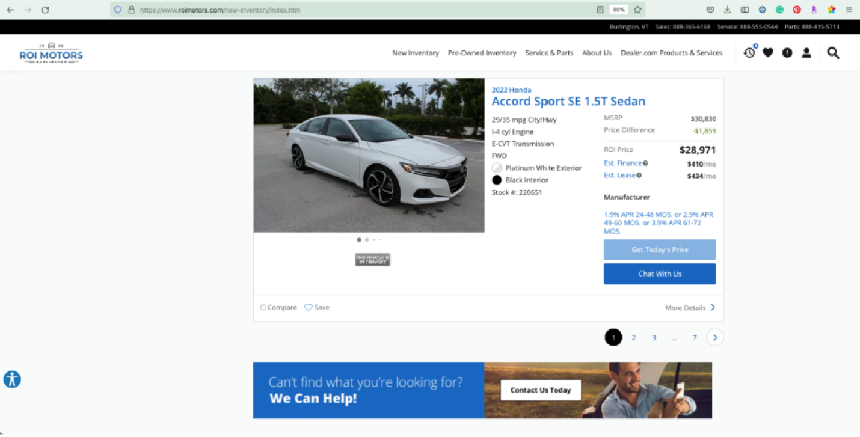This screenshot has width=860, height=437.
Task: Open the browser hamburger menu
Action: [849, 10]
